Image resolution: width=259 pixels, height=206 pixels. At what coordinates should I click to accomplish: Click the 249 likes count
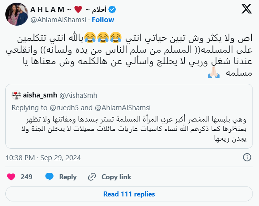pyautogui.click(x=26, y=177)
